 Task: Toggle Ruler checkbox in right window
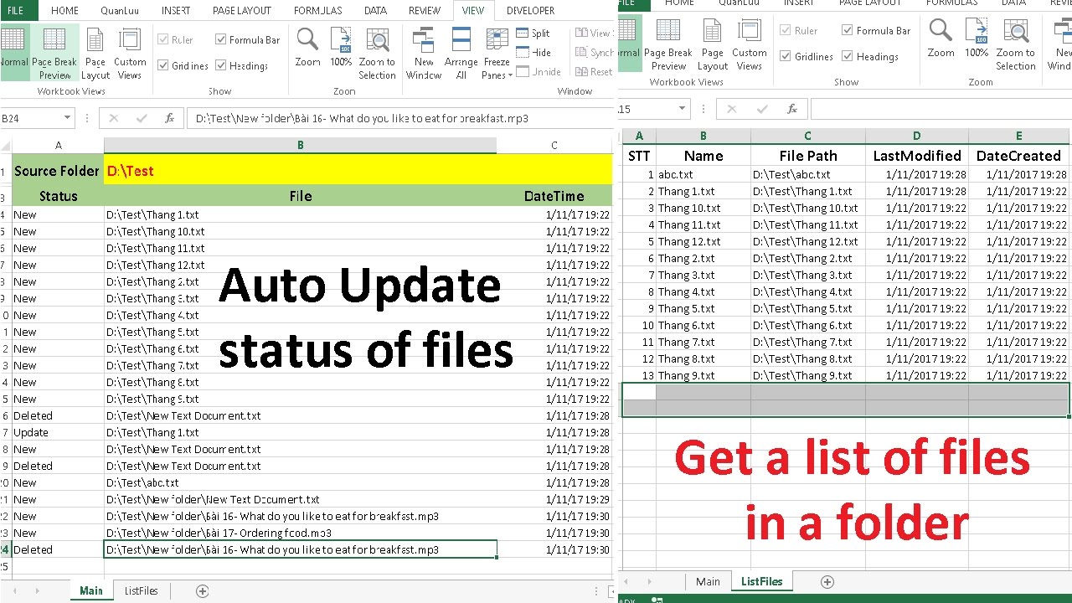(786, 30)
